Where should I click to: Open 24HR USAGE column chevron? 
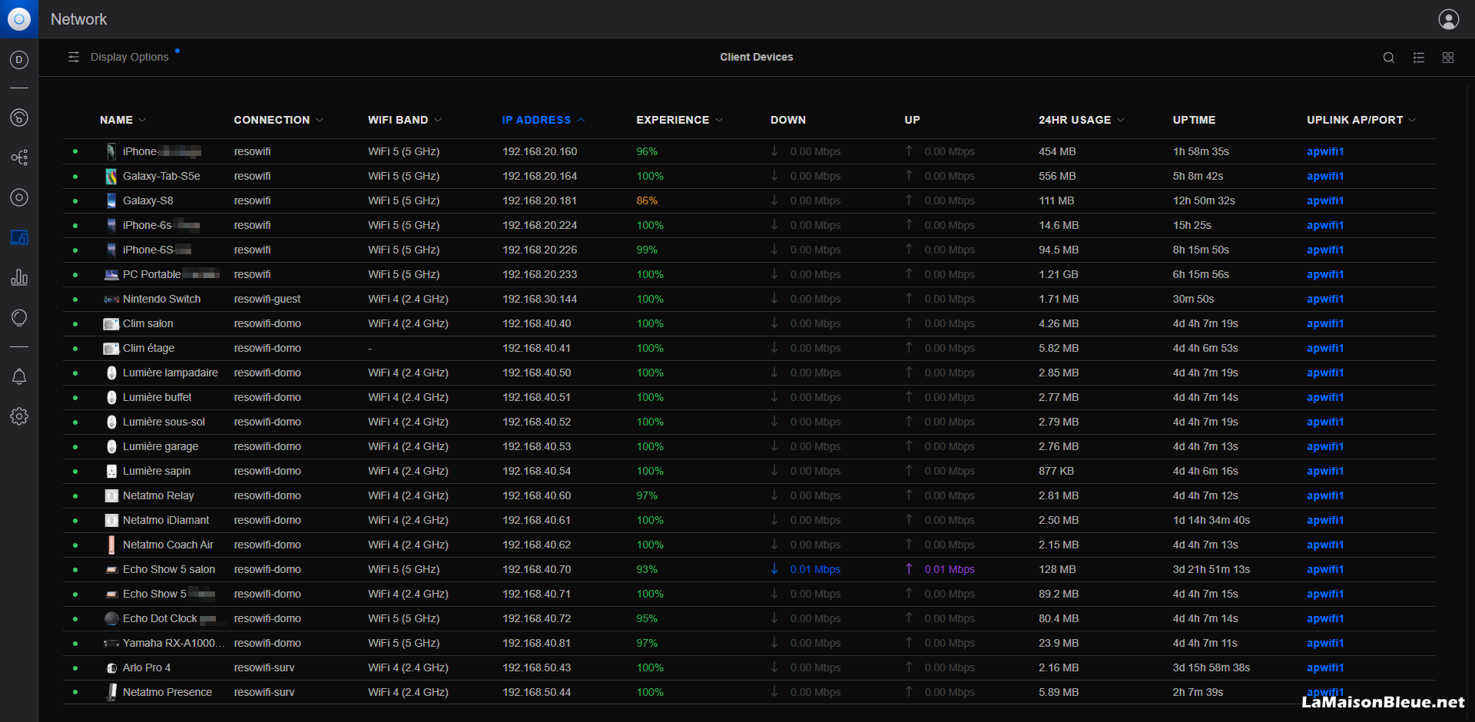coord(1121,120)
